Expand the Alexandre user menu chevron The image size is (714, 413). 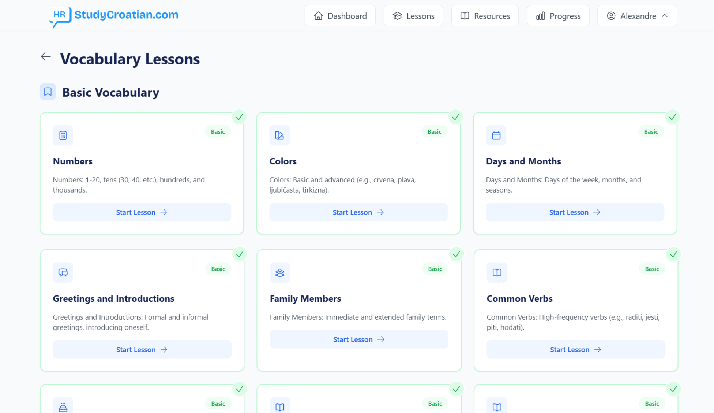665,16
